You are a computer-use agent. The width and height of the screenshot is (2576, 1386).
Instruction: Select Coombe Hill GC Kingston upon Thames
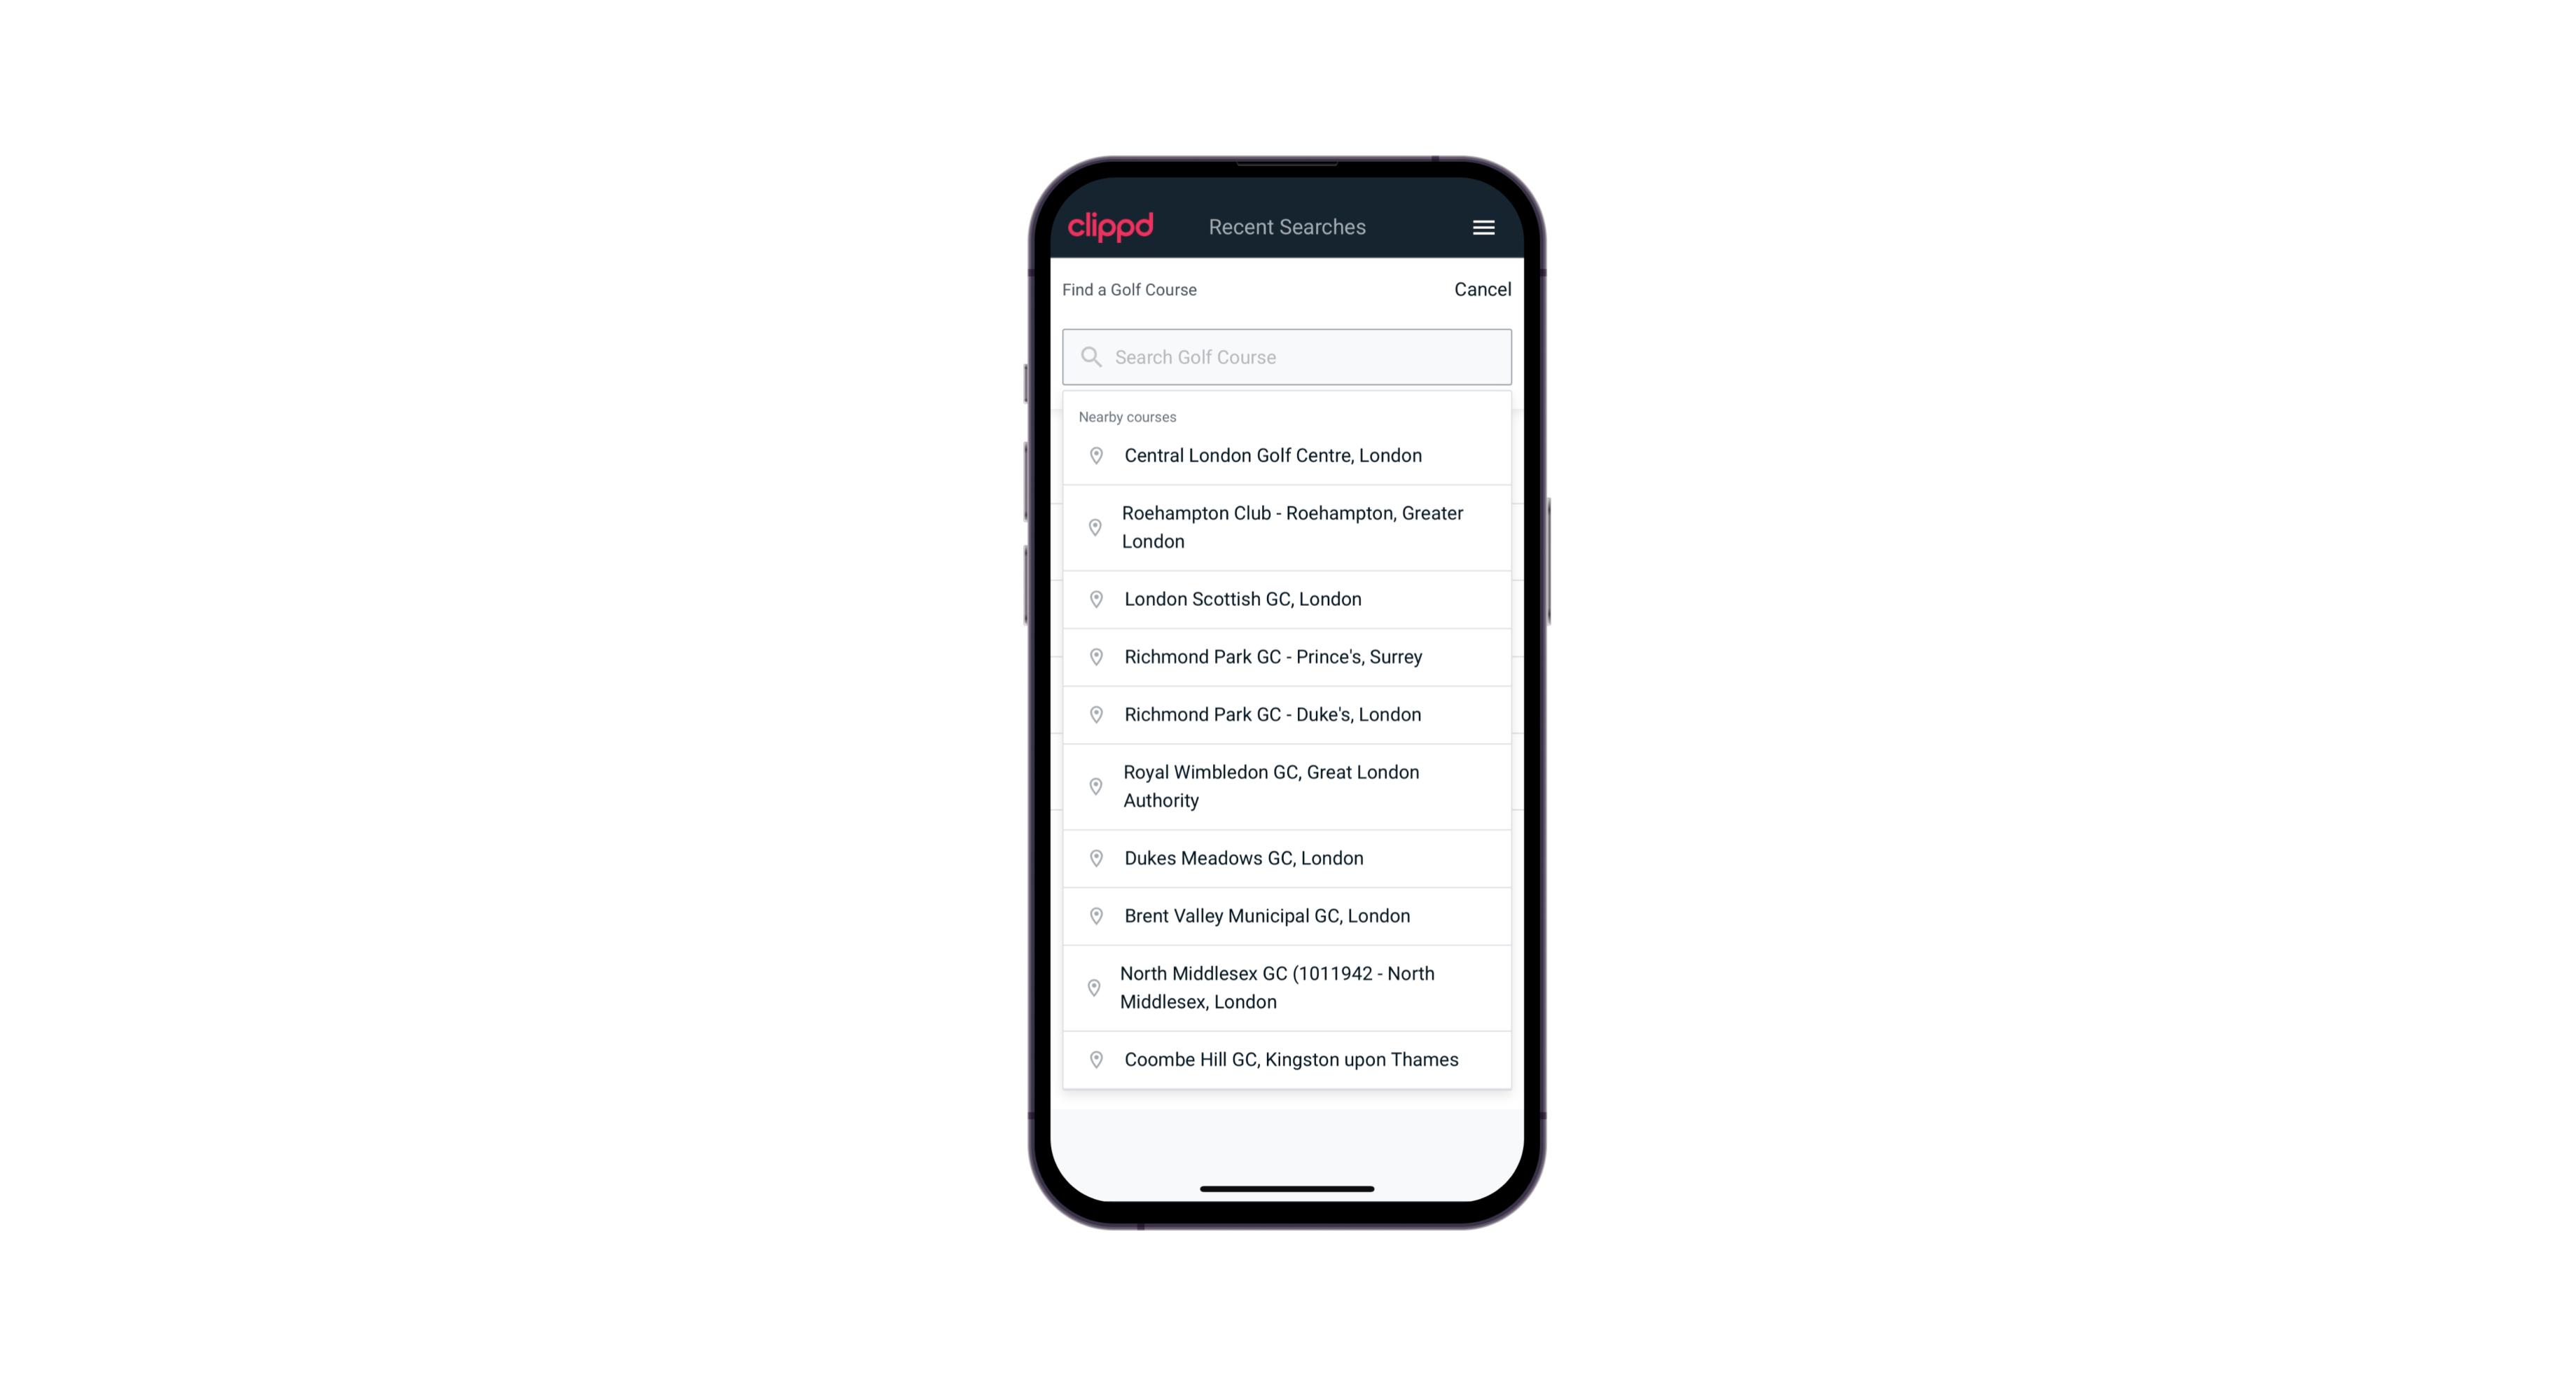1288,1058
